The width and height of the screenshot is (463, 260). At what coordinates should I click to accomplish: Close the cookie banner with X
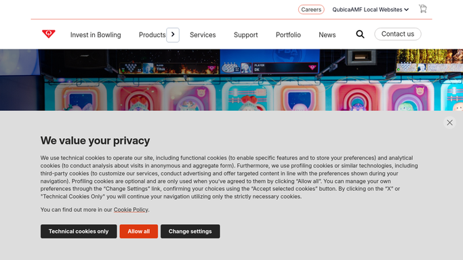(x=449, y=123)
